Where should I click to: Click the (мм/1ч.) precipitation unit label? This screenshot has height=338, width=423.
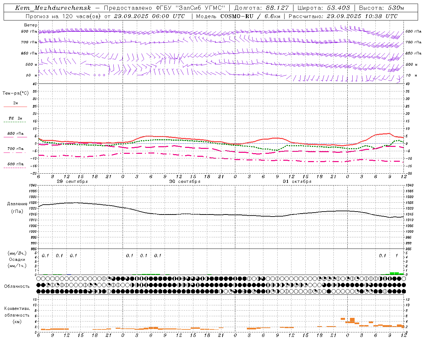[17, 266]
